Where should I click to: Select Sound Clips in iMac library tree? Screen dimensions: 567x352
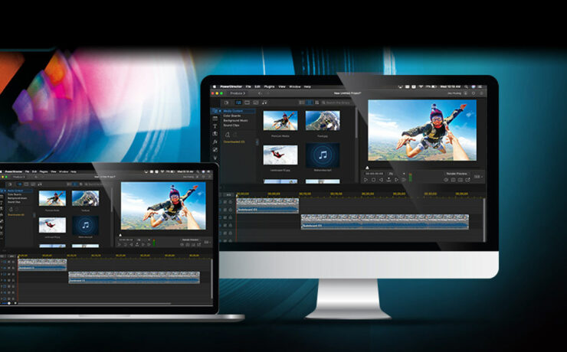[231, 125]
